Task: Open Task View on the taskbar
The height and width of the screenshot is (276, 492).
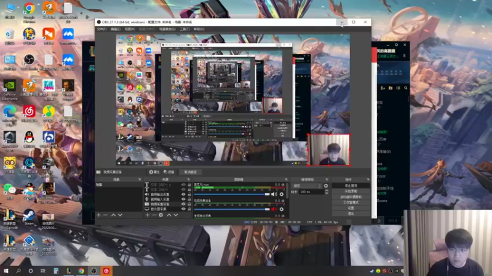Action: click(43, 270)
